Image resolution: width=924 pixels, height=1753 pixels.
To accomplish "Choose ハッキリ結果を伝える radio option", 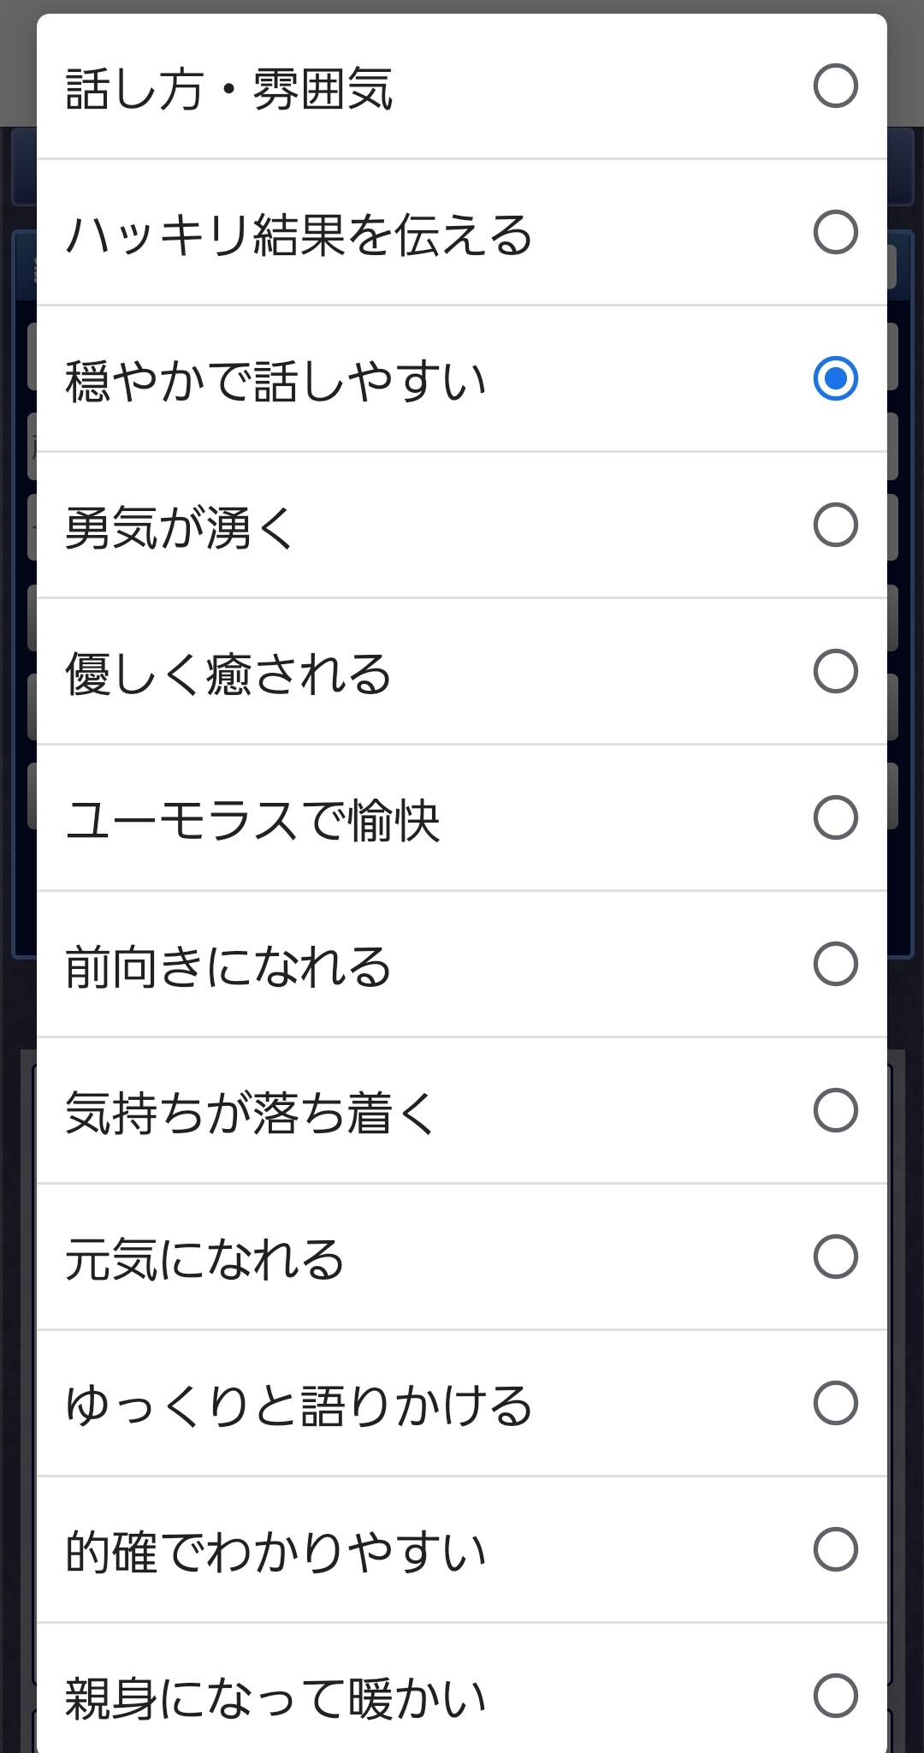I will coord(835,232).
